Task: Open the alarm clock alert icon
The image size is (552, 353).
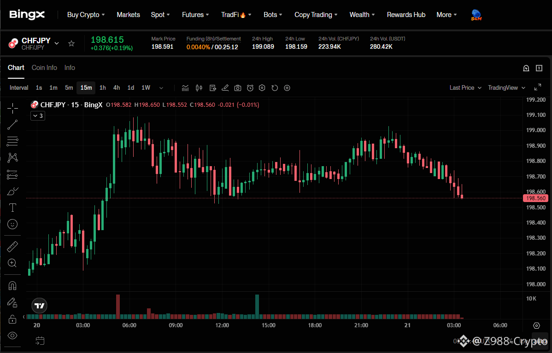Action: pos(250,88)
